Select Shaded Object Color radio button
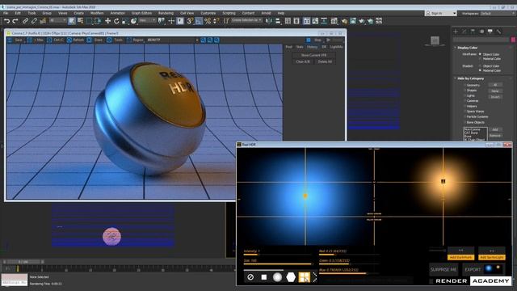Viewport: 517px width, 291px height. click(480, 66)
